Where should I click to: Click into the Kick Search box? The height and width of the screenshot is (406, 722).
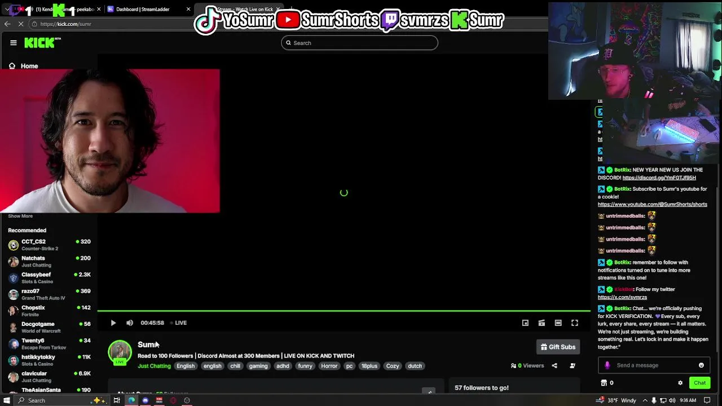point(359,43)
